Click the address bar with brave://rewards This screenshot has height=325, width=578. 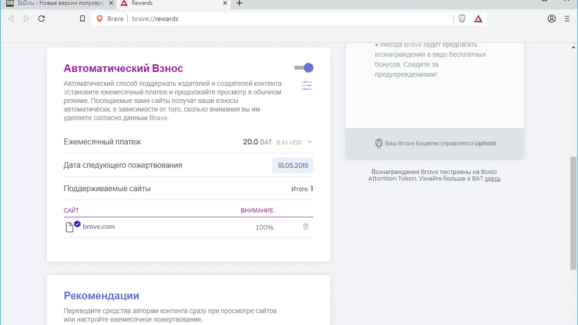[x=289, y=19]
